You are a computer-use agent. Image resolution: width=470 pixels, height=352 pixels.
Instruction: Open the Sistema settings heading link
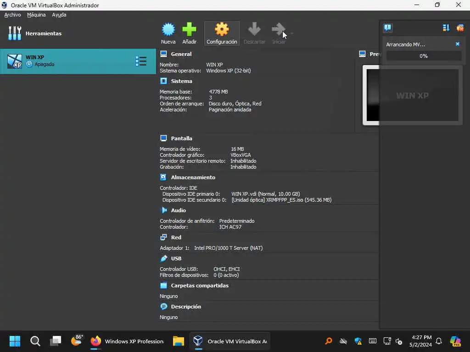click(181, 81)
